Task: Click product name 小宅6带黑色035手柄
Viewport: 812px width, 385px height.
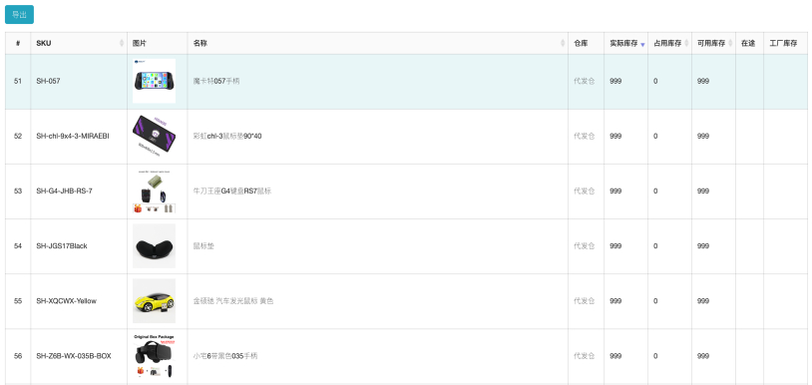Action: click(x=225, y=356)
